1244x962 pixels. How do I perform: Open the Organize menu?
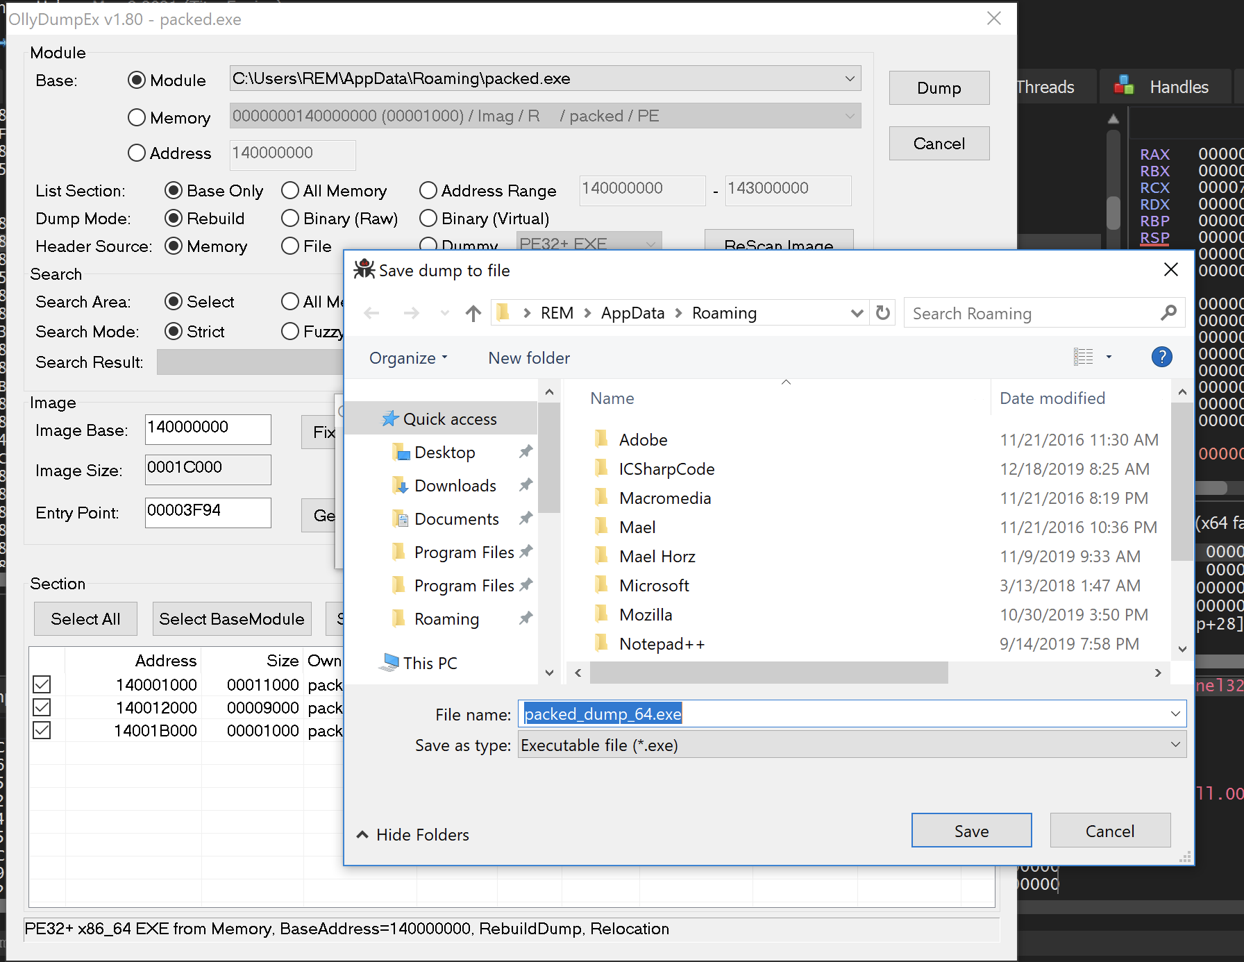coord(408,358)
